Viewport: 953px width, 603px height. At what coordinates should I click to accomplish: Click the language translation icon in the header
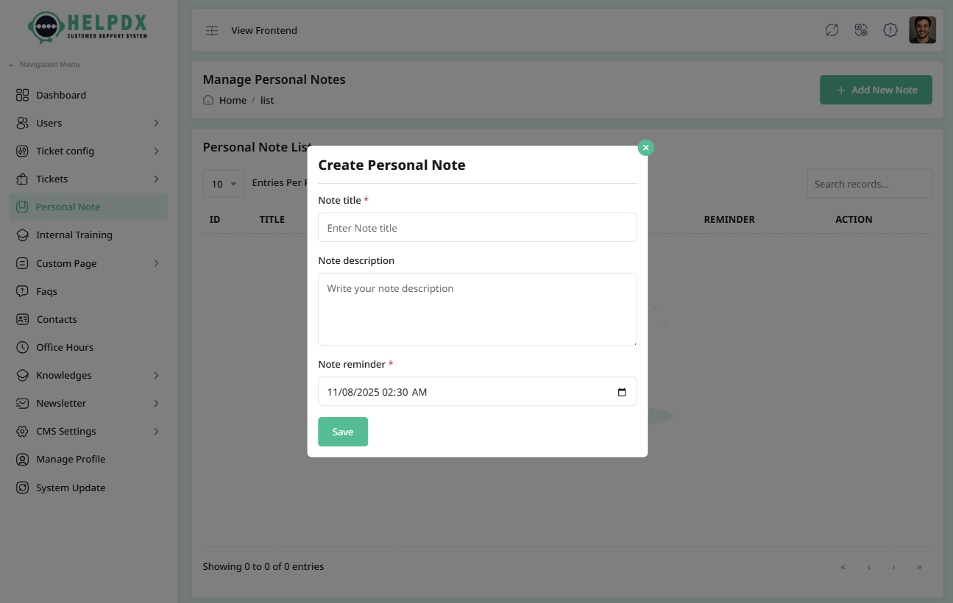tap(860, 30)
